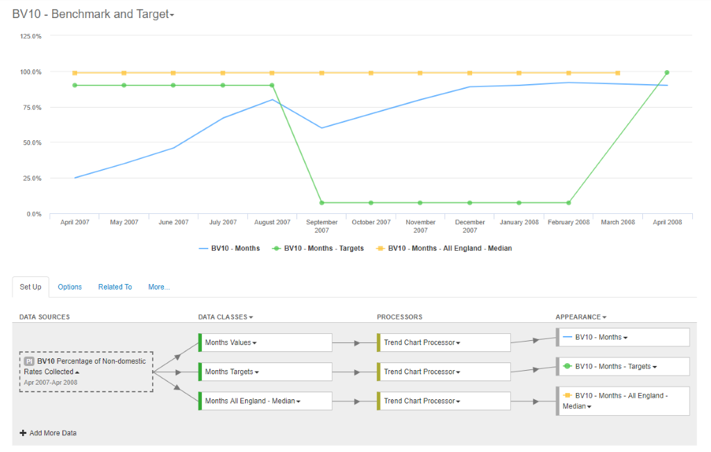Click the April 2007 axis label
711x452 pixels.
click(75, 222)
